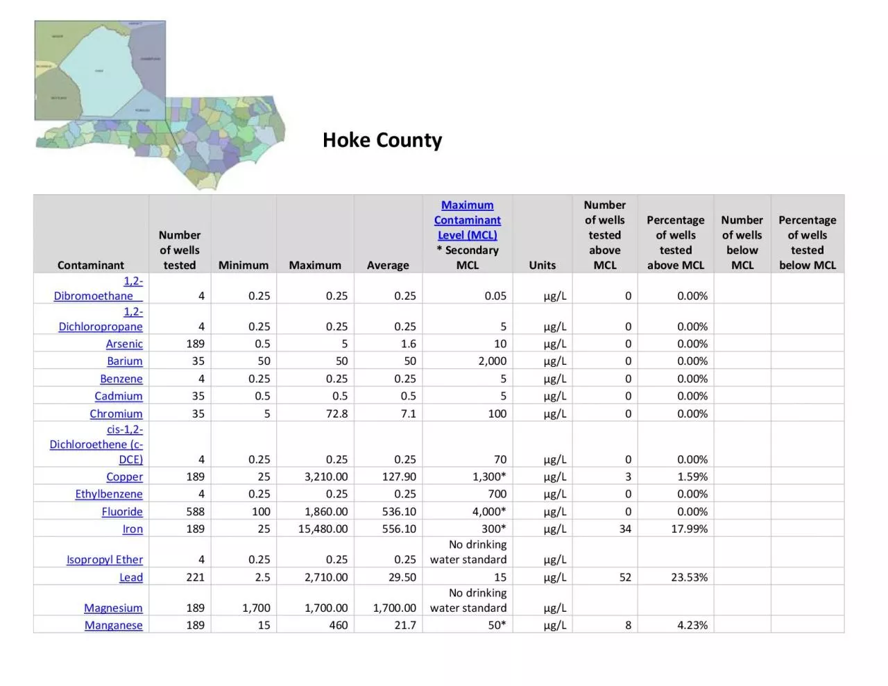The width and height of the screenshot is (888, 686).
Task: Select Manganese maximum value 460
Action: pyautogui.click(x=339, y=625)
